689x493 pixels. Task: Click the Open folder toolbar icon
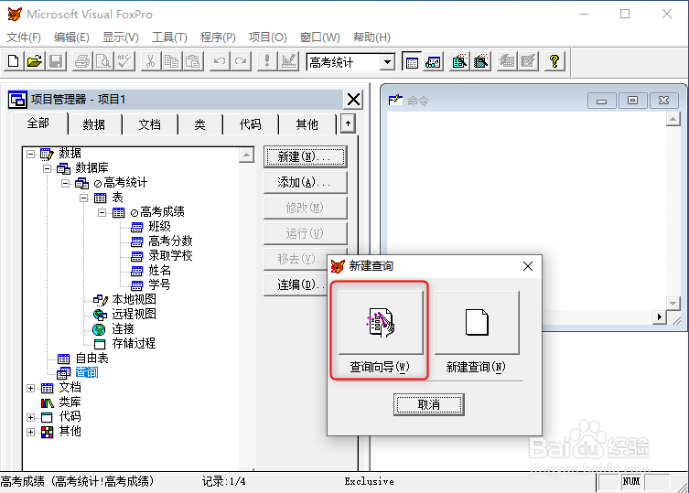pos(35,61)
